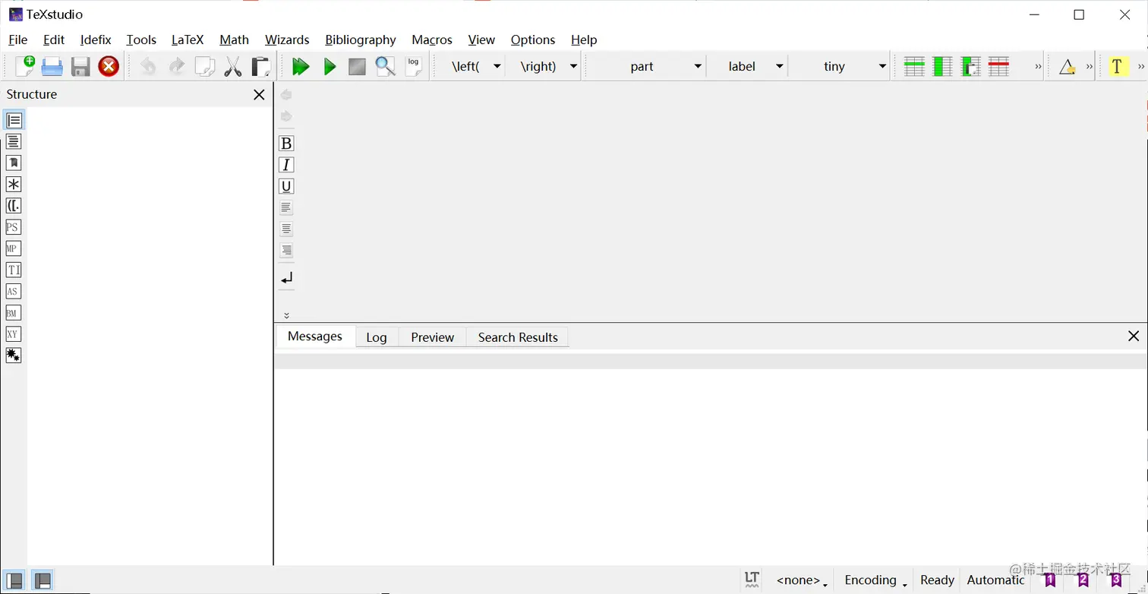The width and height of the screenshot is (1148, 594).
Task: Open bookmarks panel icon in side panel
Action: point(14,163)
